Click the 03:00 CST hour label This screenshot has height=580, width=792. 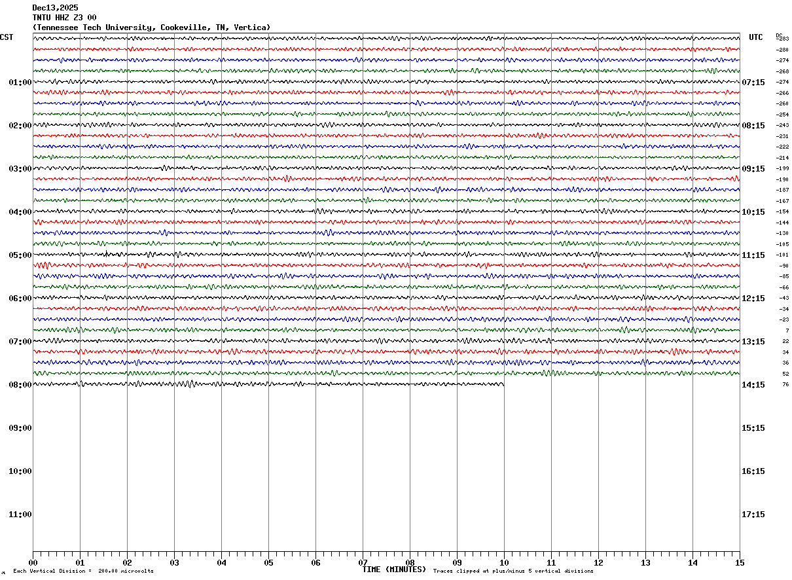click(x=20, y=169)
